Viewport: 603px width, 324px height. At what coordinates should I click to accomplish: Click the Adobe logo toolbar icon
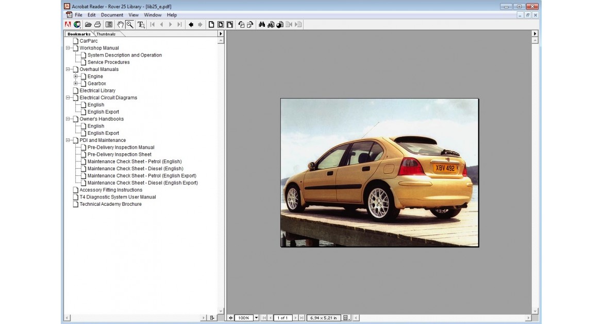coord(68,25)
